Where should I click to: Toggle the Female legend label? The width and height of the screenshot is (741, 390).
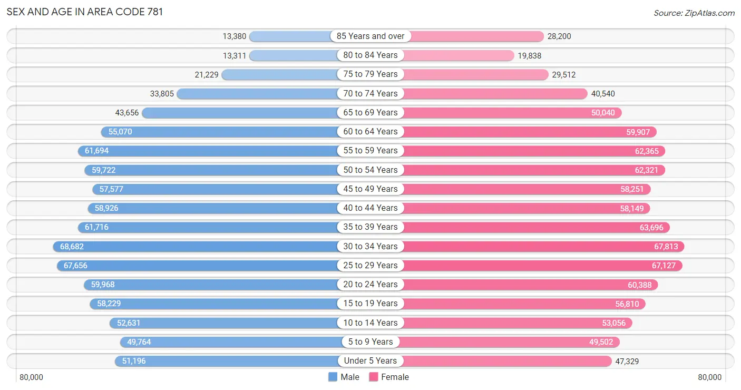(395, 377)
